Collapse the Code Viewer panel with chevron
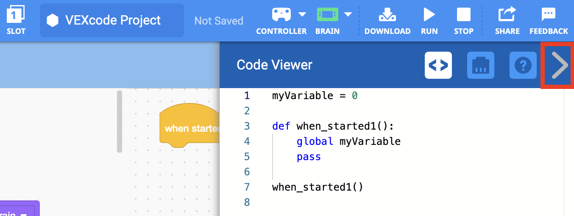 tap(557, 65)
